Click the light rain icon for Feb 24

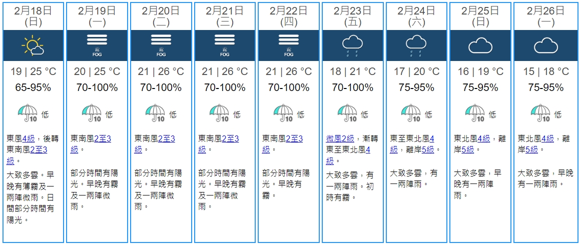click(x=416, y=45)
